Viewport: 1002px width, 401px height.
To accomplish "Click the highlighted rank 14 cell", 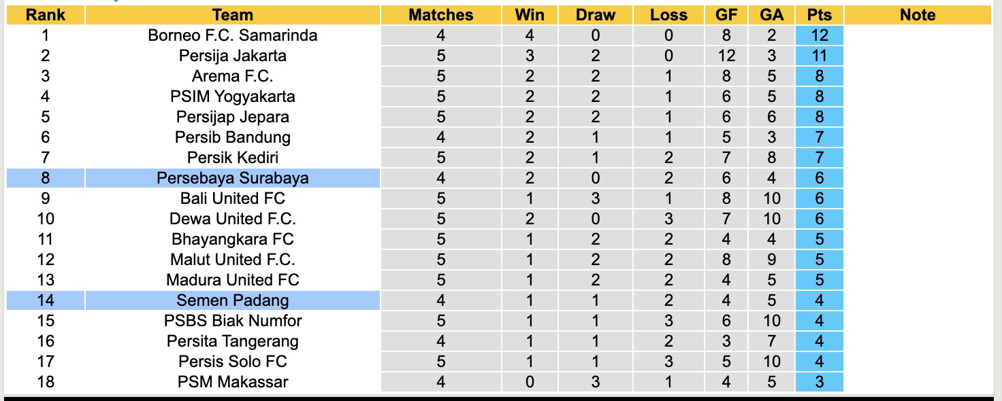I will click(x=46, y=300).
